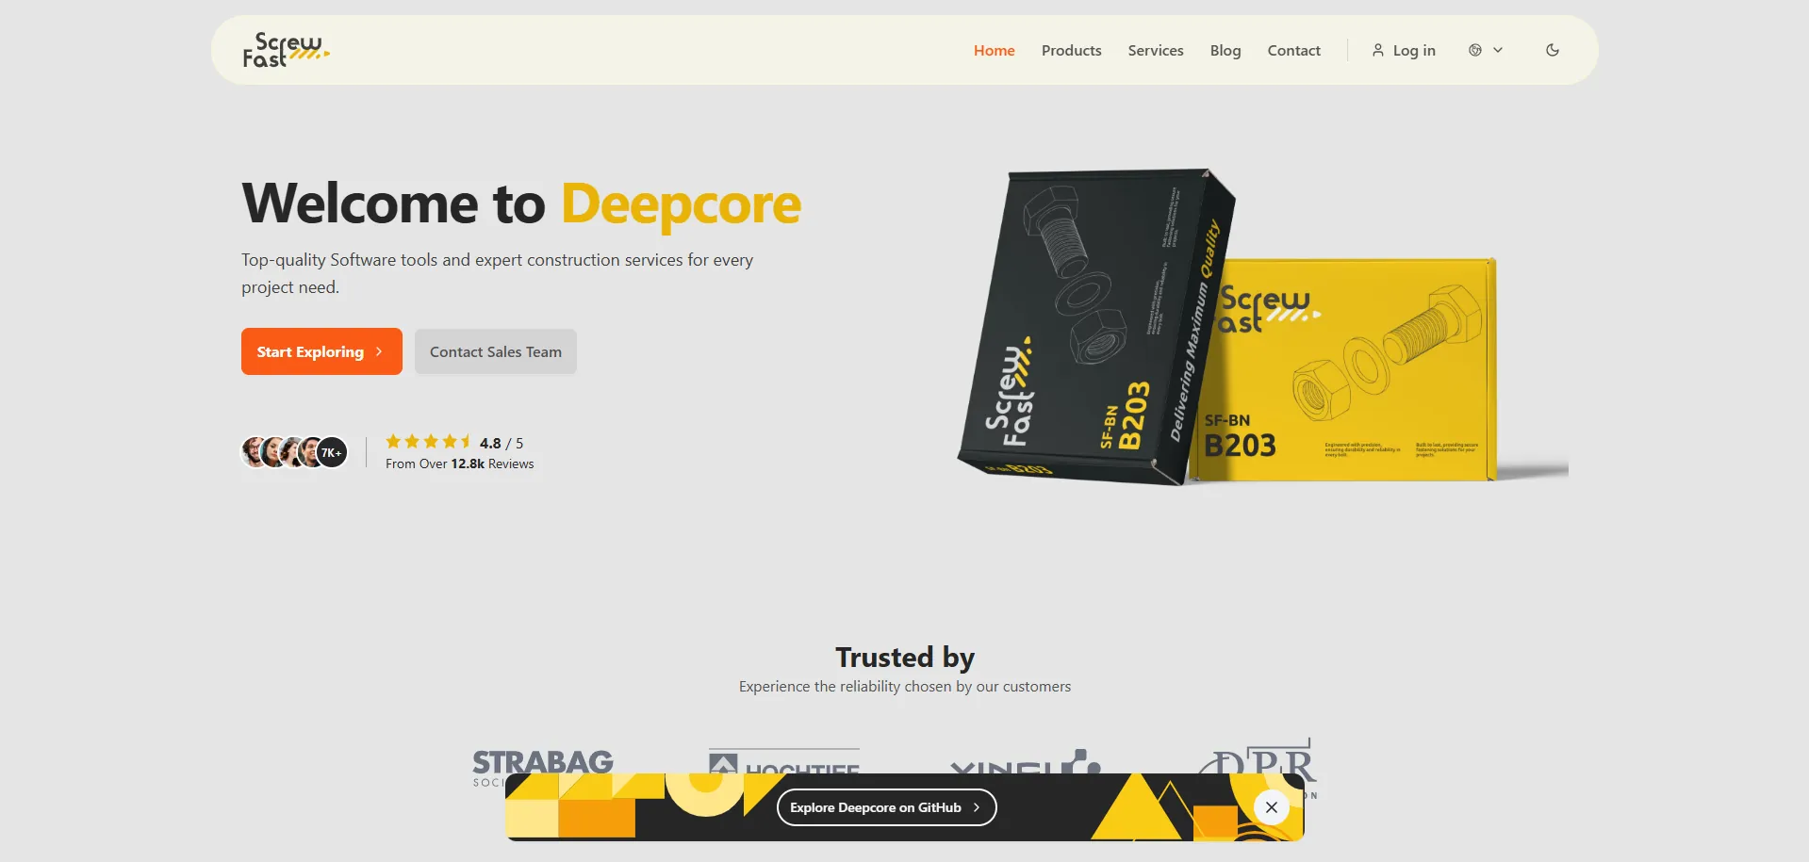Click the STRABAG partner logo

tap(543, 765)
